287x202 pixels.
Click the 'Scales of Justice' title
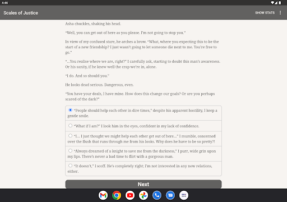click(x=21, y=13)
